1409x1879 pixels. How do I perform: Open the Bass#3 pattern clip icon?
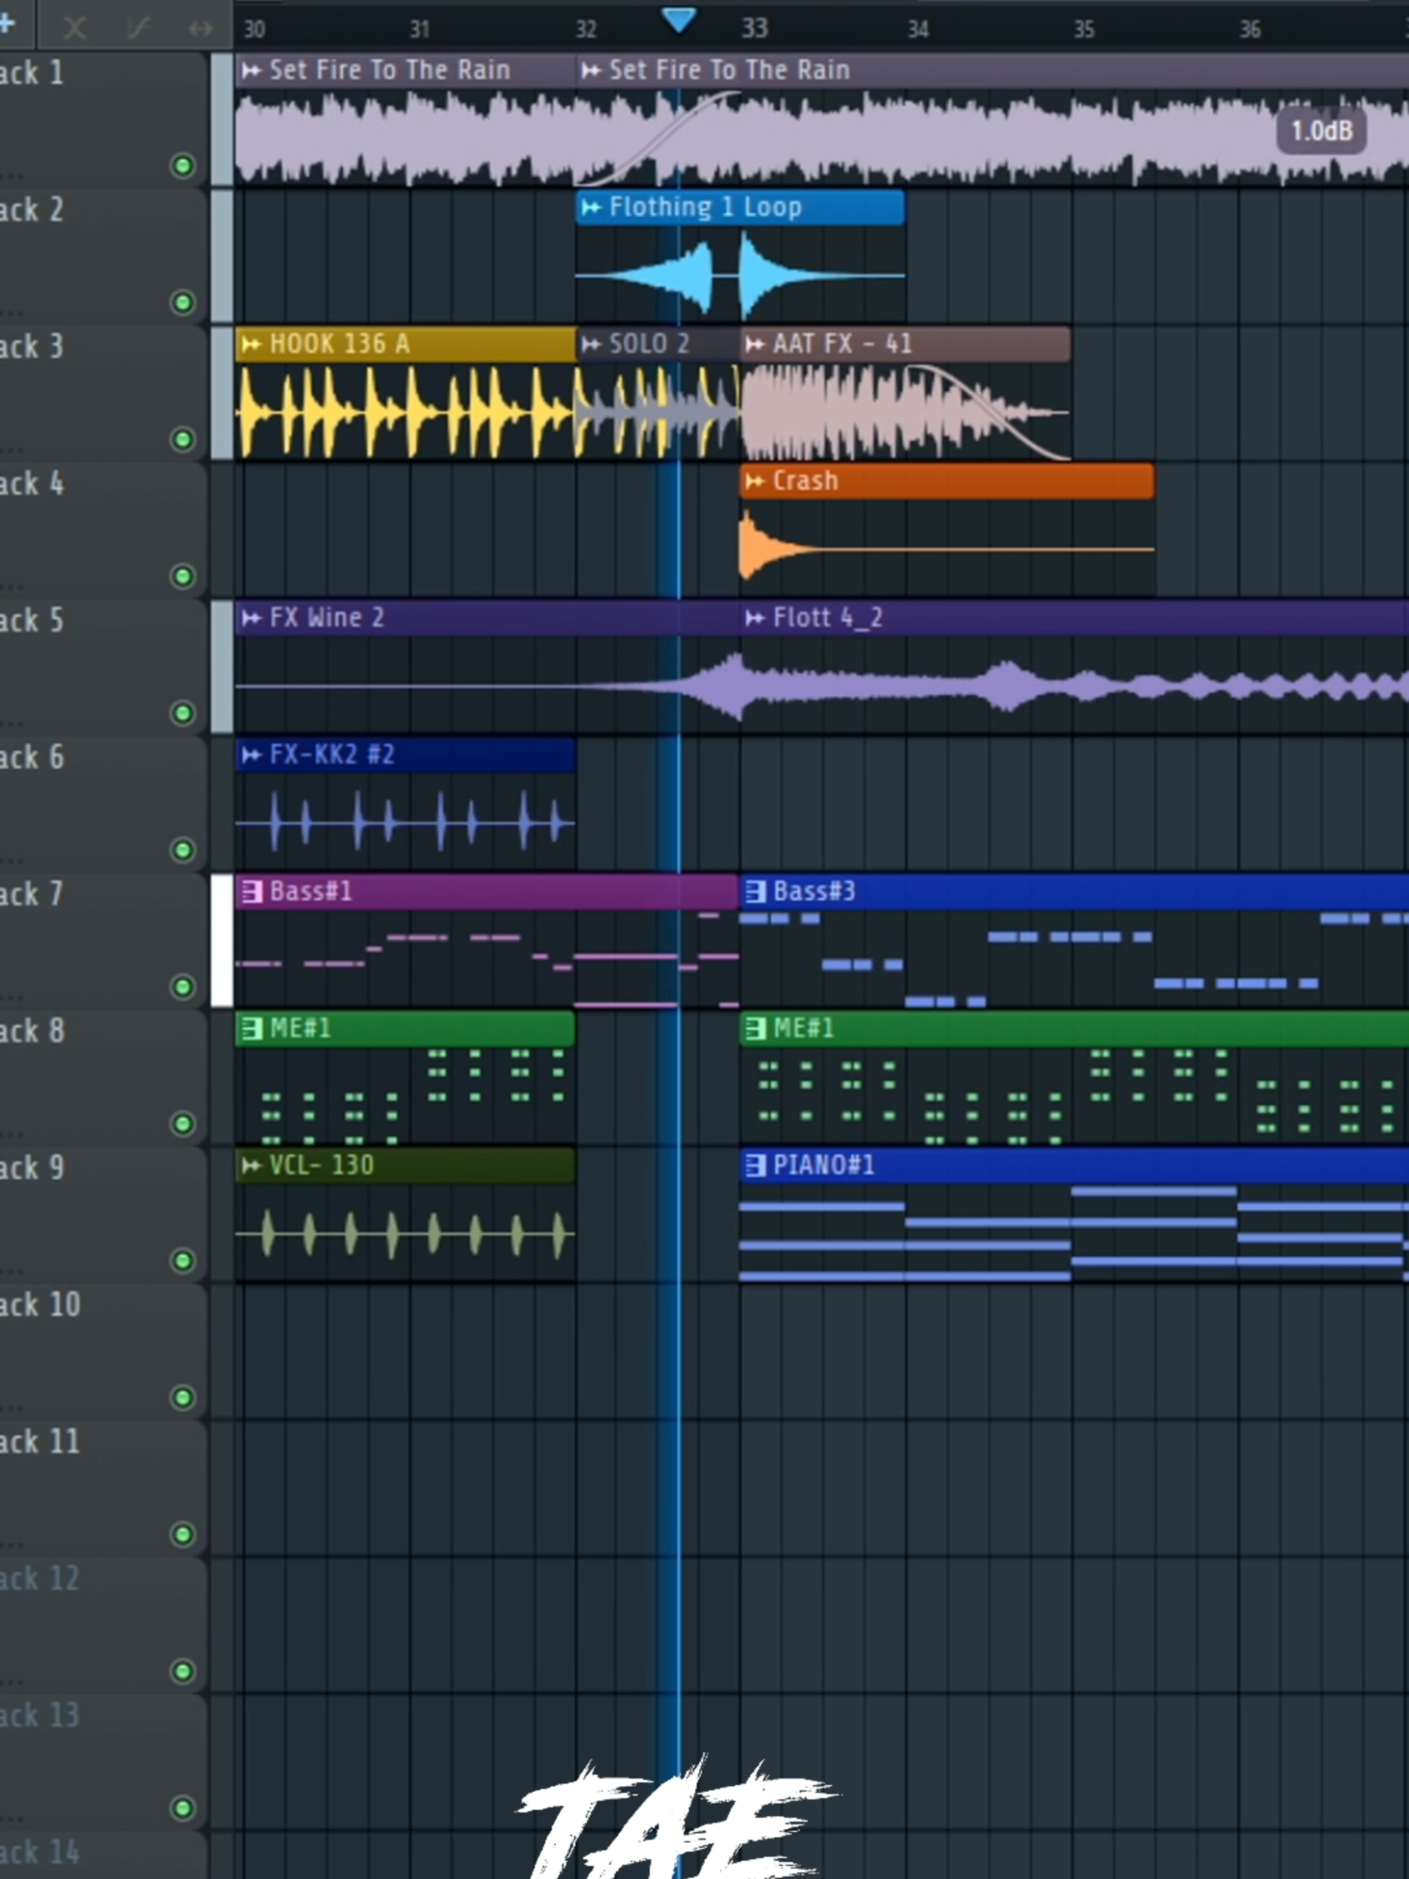coord(755,892)
